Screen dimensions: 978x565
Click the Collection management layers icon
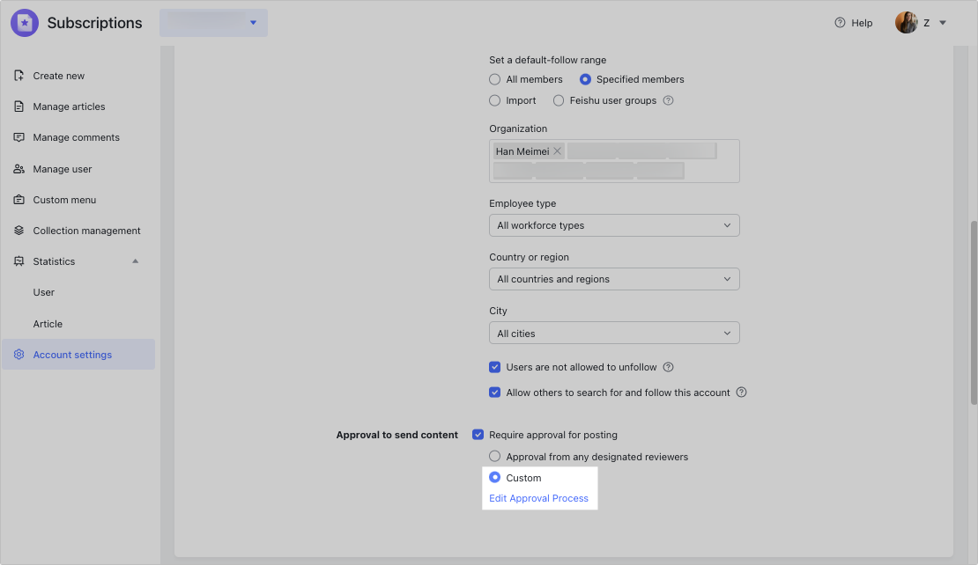coord(19,231)
